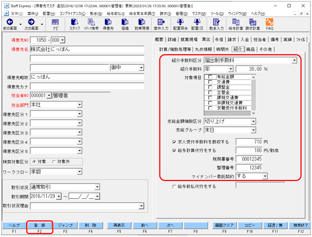Open the FAQ toolbar icon
The image size is (312, 237).
click(269, 22)
